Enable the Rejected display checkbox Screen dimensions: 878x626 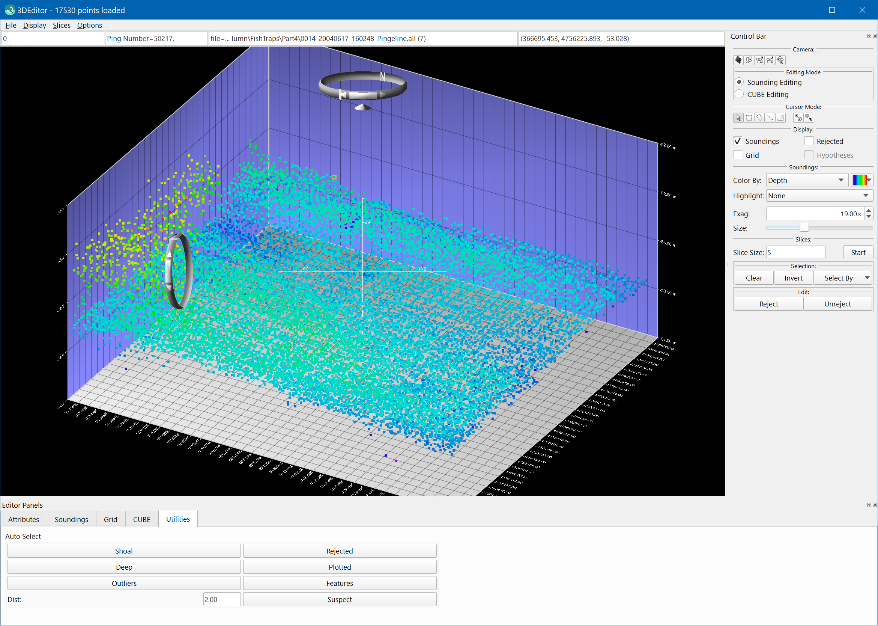coord(809,142)
